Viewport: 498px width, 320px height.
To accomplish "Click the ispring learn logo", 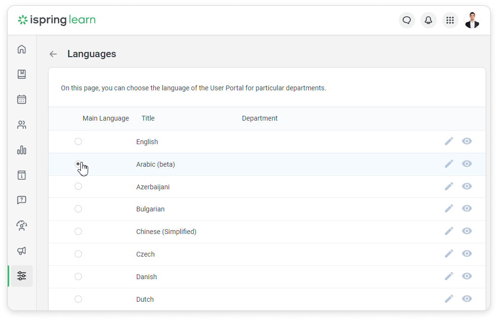I will click(57, 20).
